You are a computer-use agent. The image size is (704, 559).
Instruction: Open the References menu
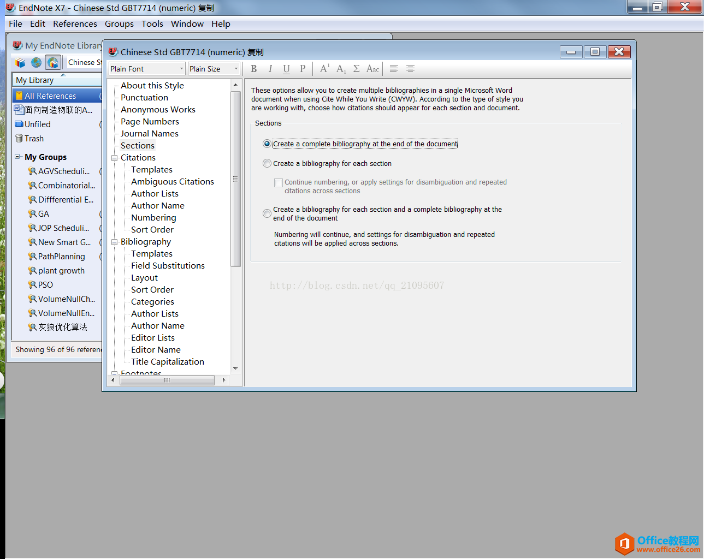(x=75, y=23)
